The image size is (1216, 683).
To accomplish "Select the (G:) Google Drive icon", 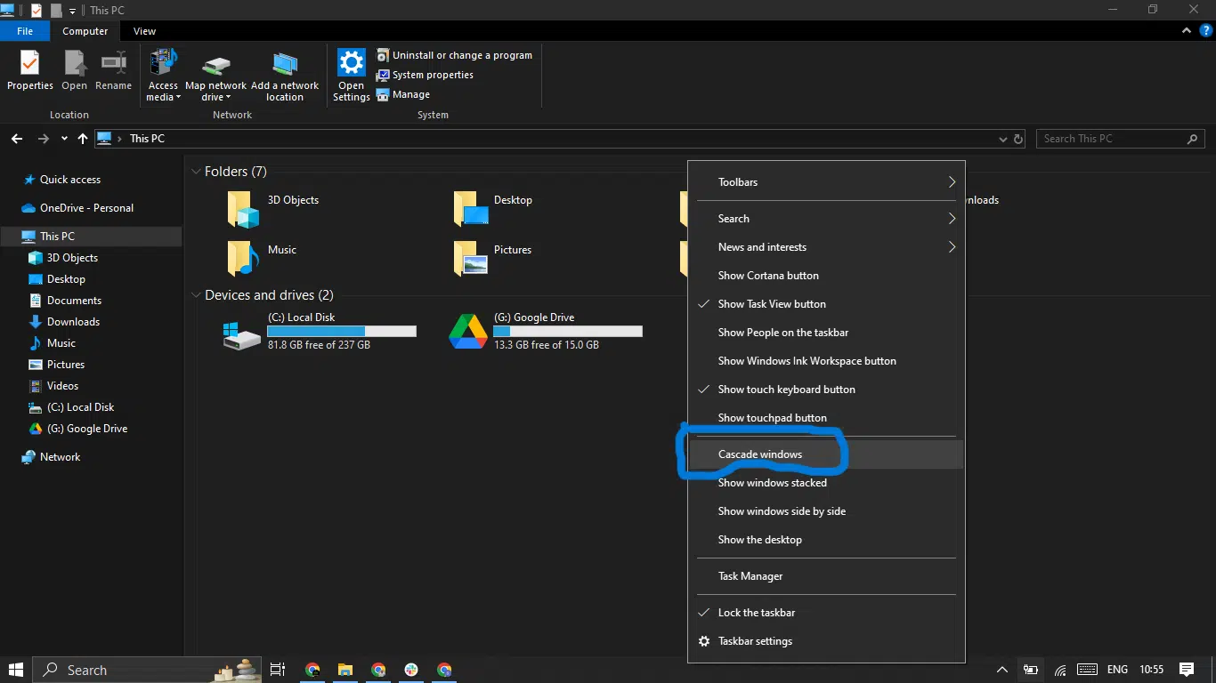I will tap(467, 332).
